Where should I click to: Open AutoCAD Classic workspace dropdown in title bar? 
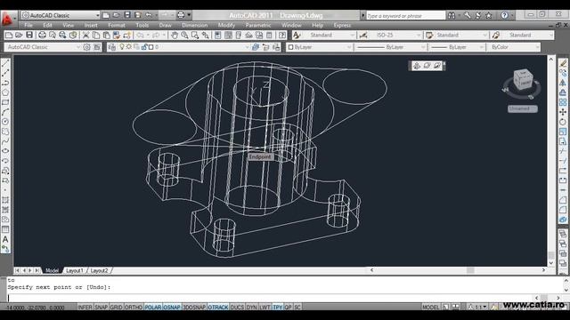(61, 15)
